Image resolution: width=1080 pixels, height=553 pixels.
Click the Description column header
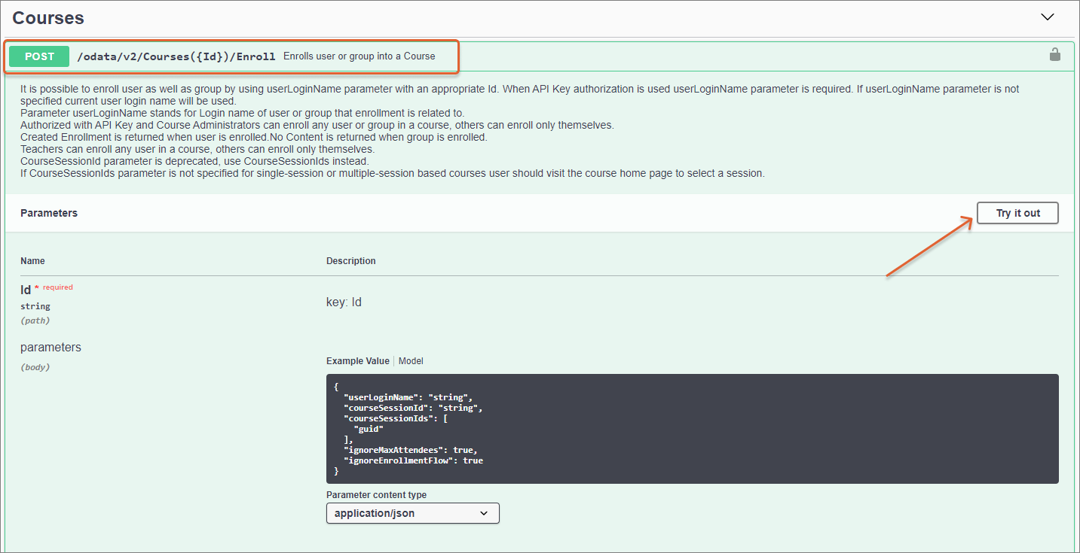(350, 261)
